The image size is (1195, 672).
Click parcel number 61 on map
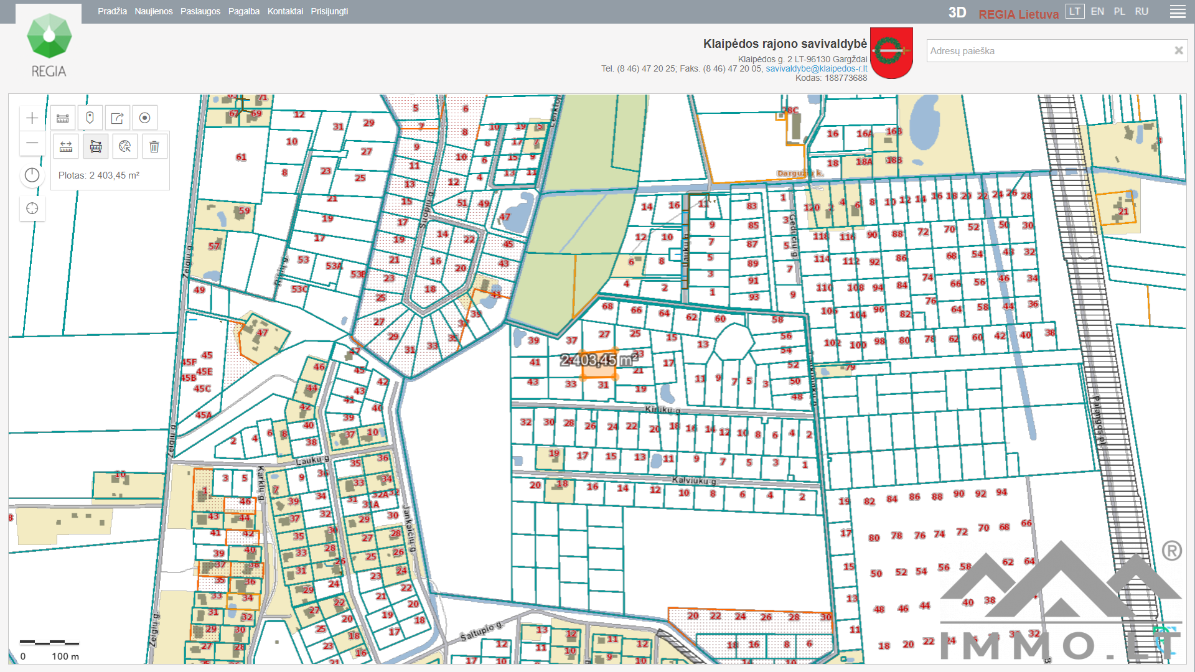pyautogui.click(x=241, y=157)
